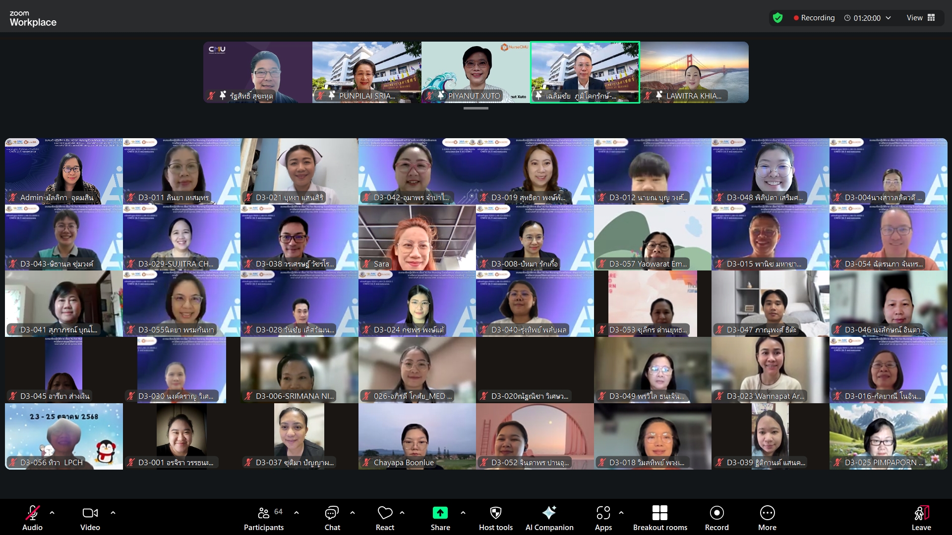Select the PIYANUT XUTO video thumbnail
The width and height of the screenshot is (952, 535).
click(476, 72)
